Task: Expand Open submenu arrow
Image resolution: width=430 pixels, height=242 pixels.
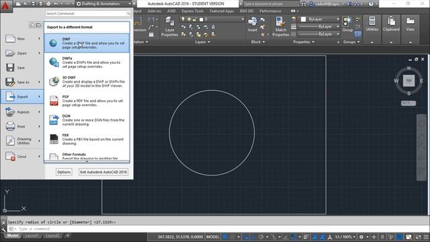Action: tap(39, 53)
